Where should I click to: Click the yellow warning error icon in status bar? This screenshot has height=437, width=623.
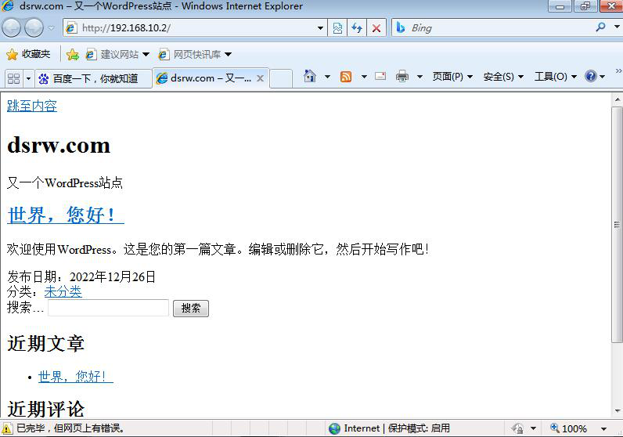tap(7, 428)
